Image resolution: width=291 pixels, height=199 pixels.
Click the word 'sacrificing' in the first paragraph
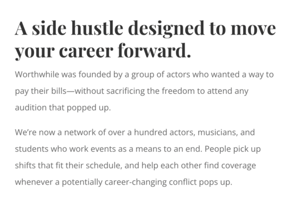(x=121, y=91)
